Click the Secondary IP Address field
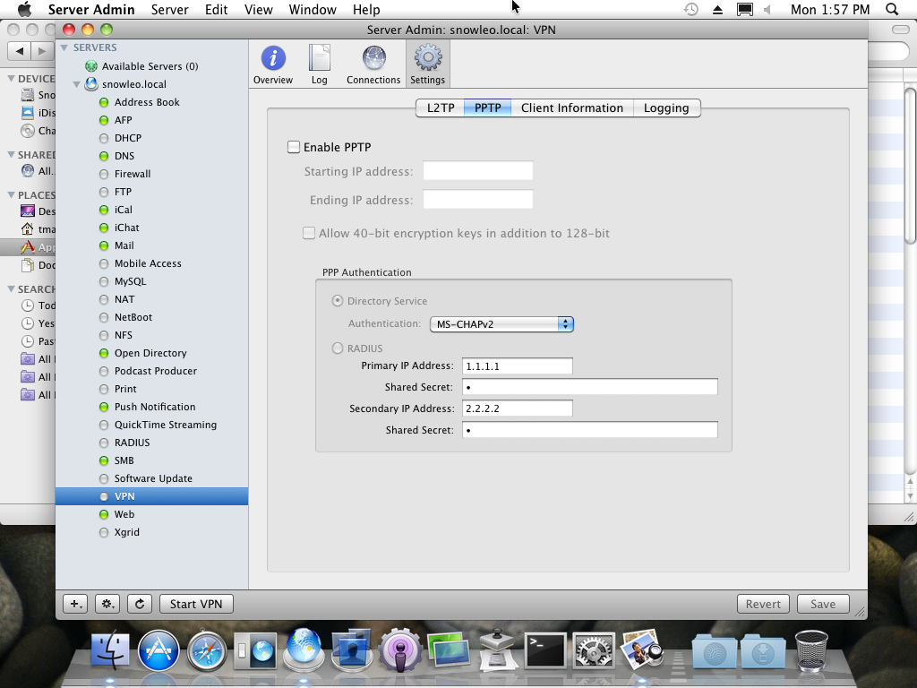This screenshot has width=917, height=688. [517, 408]
